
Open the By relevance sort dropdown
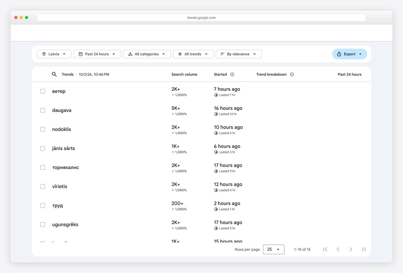tap(239, 54)
